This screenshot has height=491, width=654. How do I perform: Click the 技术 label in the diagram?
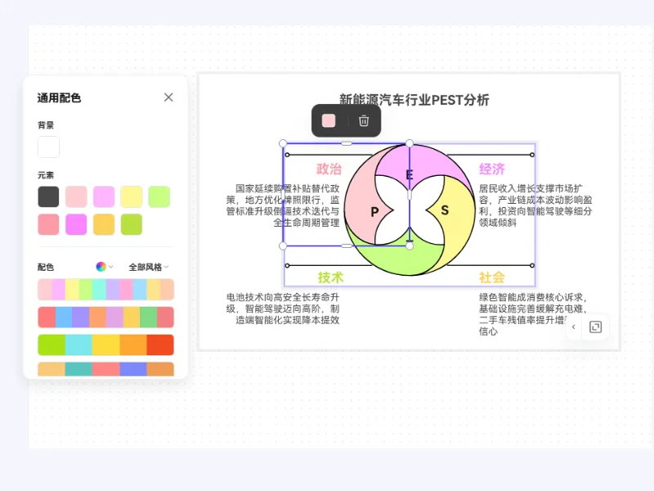click(330, 277)
